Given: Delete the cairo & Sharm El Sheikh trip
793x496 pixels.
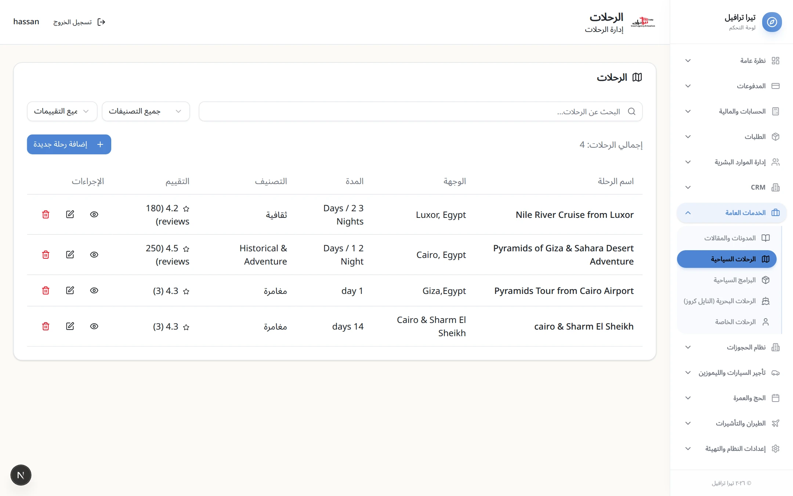Looking at the screenshot, I should click(46, 326).
